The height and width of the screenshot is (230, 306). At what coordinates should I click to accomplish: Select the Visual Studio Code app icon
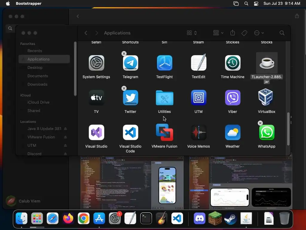(130, 132)
